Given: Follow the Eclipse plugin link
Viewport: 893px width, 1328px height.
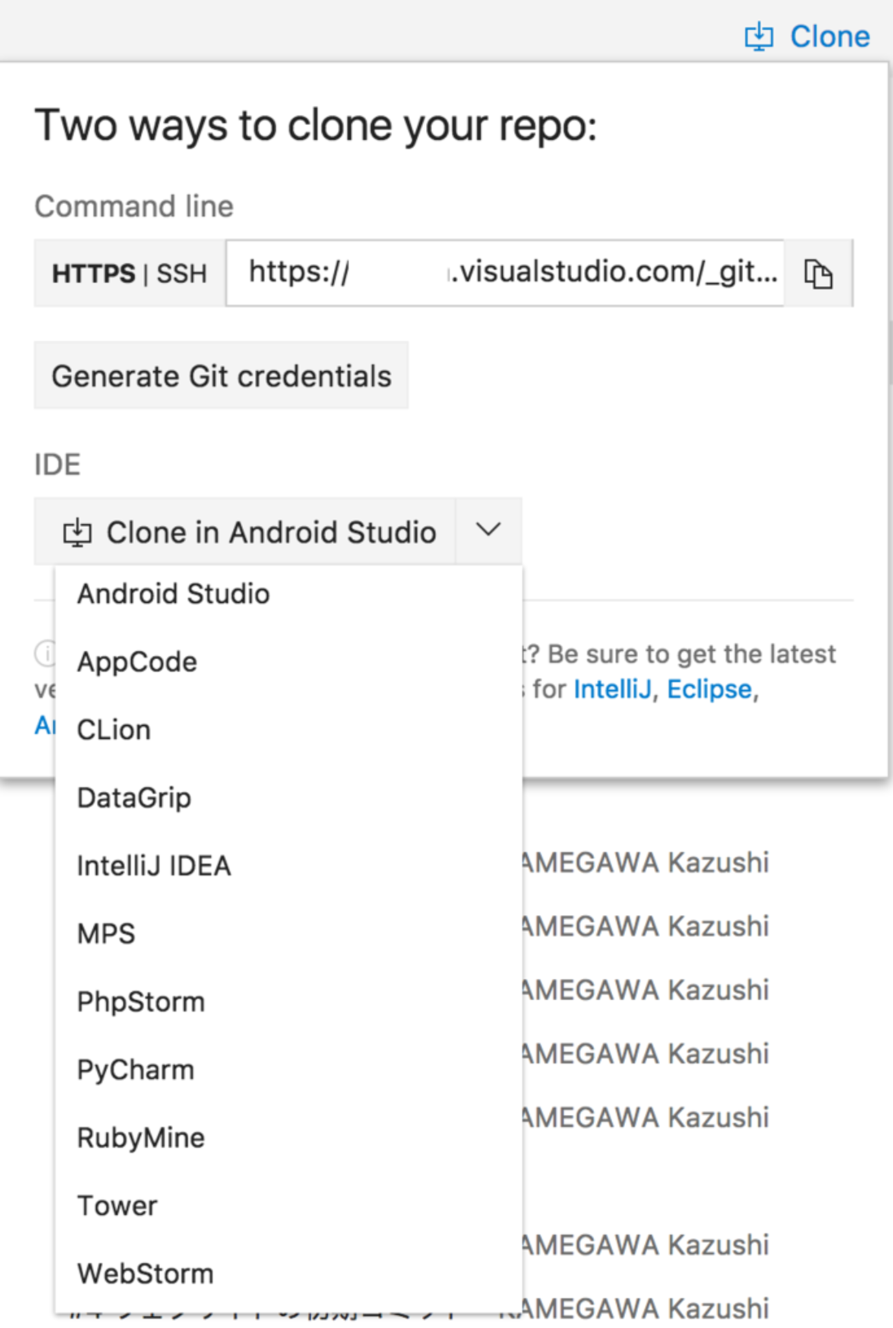Looking at the screenshot, I should point(709,689).
